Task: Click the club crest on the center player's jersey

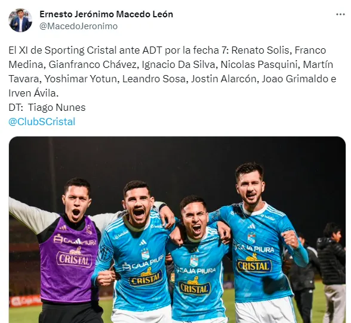Action: tap(194, 260)
